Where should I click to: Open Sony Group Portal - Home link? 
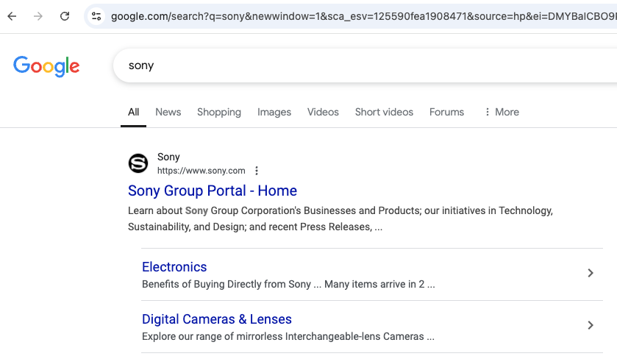tap(213, 191)
